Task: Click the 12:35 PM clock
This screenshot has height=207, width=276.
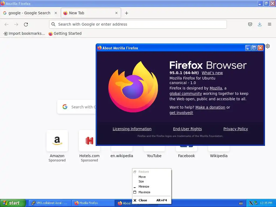Action: 266,203
